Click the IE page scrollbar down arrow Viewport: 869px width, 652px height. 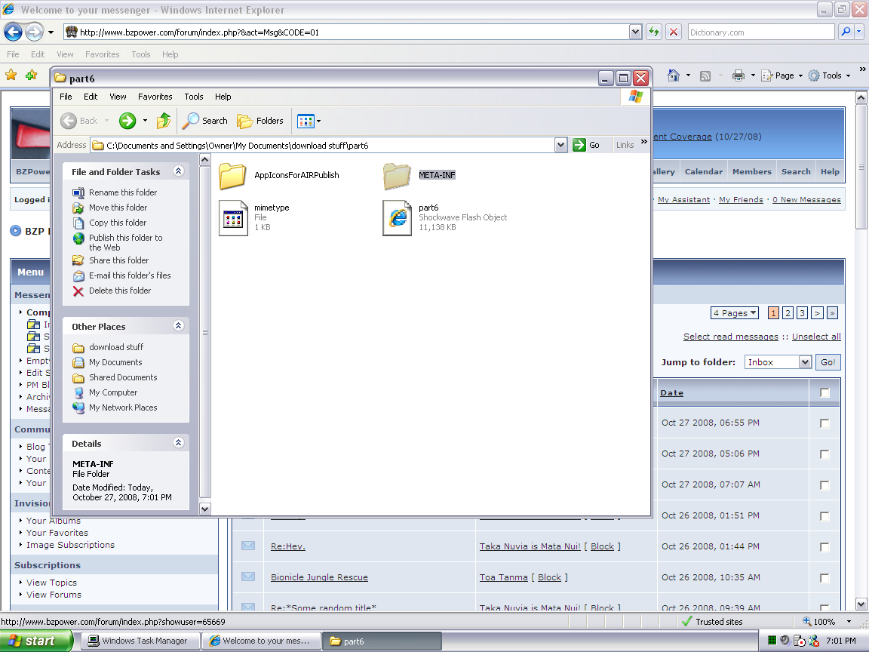coord(861,604)
